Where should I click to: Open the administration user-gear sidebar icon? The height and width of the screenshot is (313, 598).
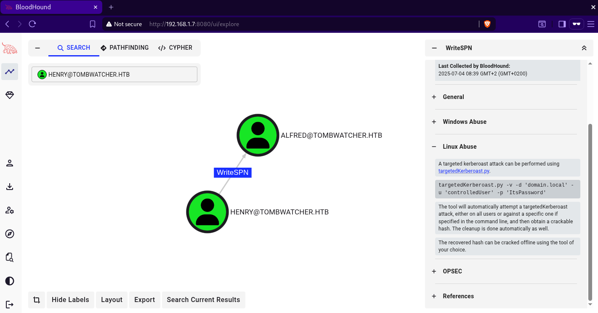(10, 210)
